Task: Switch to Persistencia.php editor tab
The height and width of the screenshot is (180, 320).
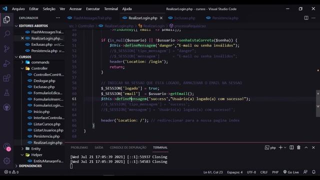Action: (225, 18)
